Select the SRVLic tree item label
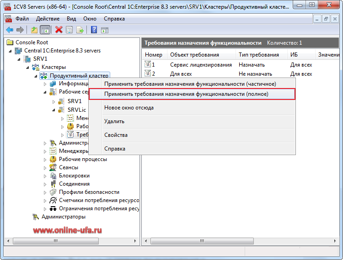This screenshot has width=343, height=260. click(x=76, y=110)
